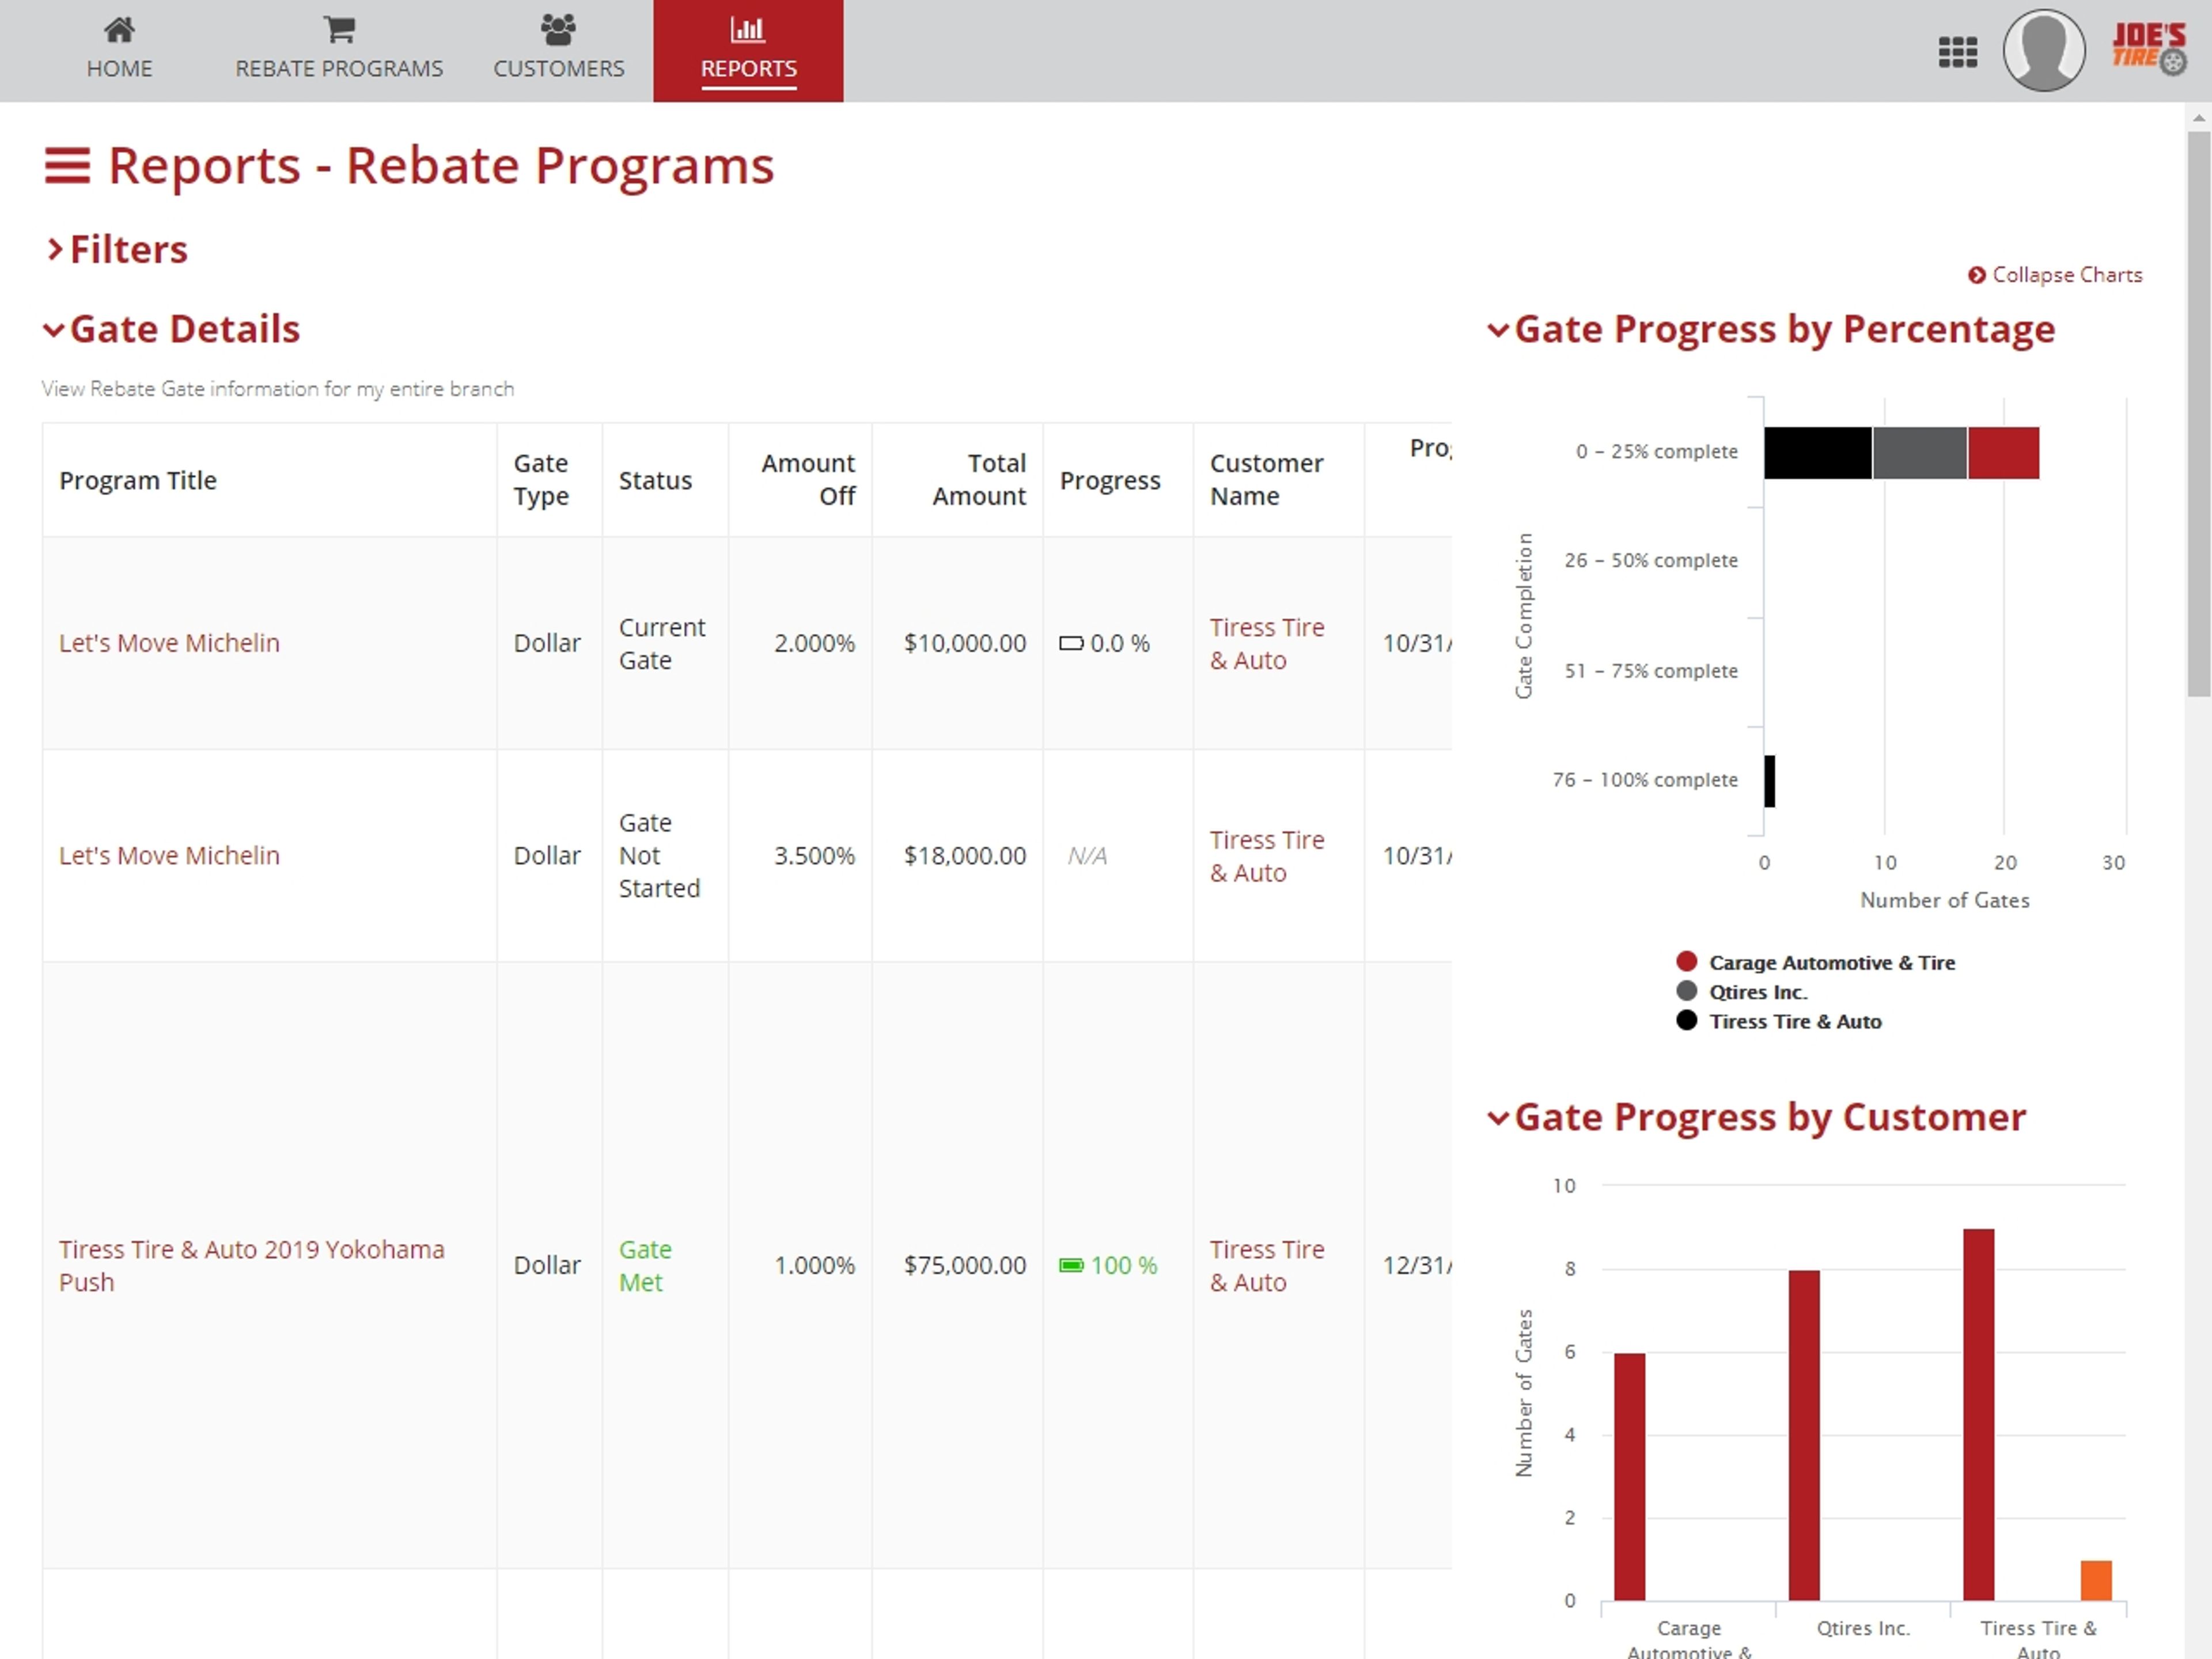Open Tiress Tire & Auto 2019 Yokohama Push
This screenshot has height=1659, width=2212.
tap(252, 1265)
